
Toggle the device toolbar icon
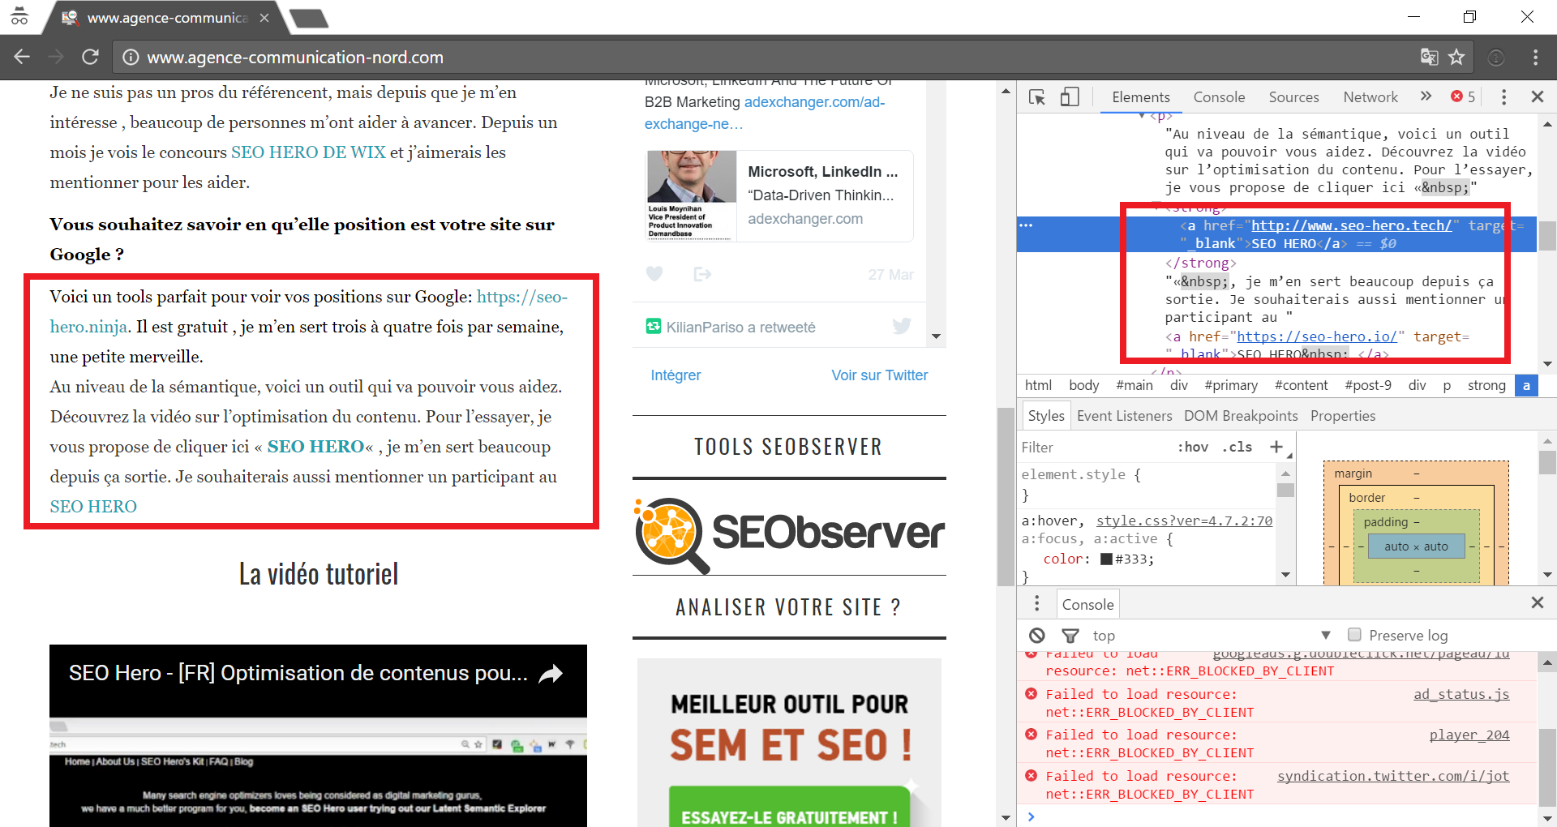click(x=1070, y=97)
